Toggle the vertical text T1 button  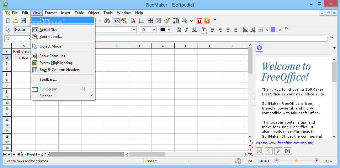tap(205, 30)
